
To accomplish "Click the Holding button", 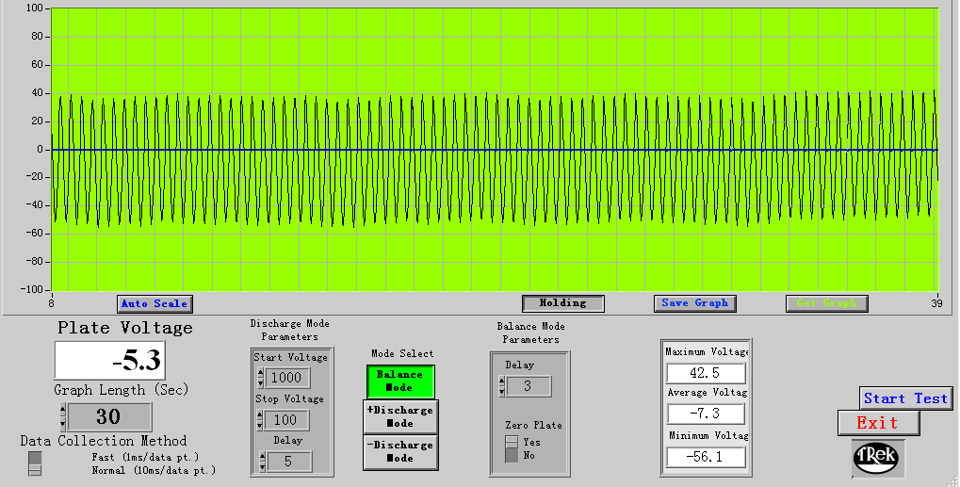I will click(563, 303).
